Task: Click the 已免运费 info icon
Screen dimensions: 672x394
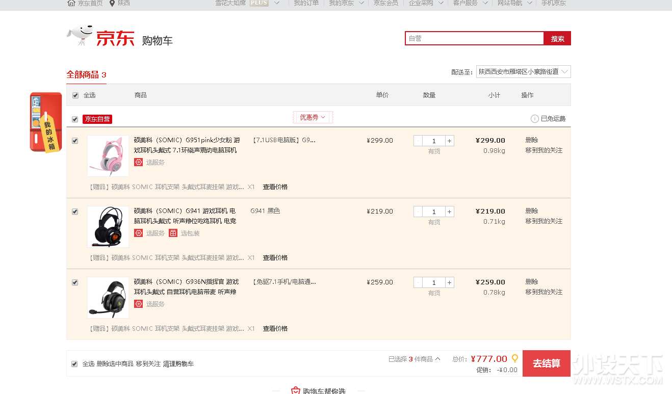Action: [x=535, y=119]
